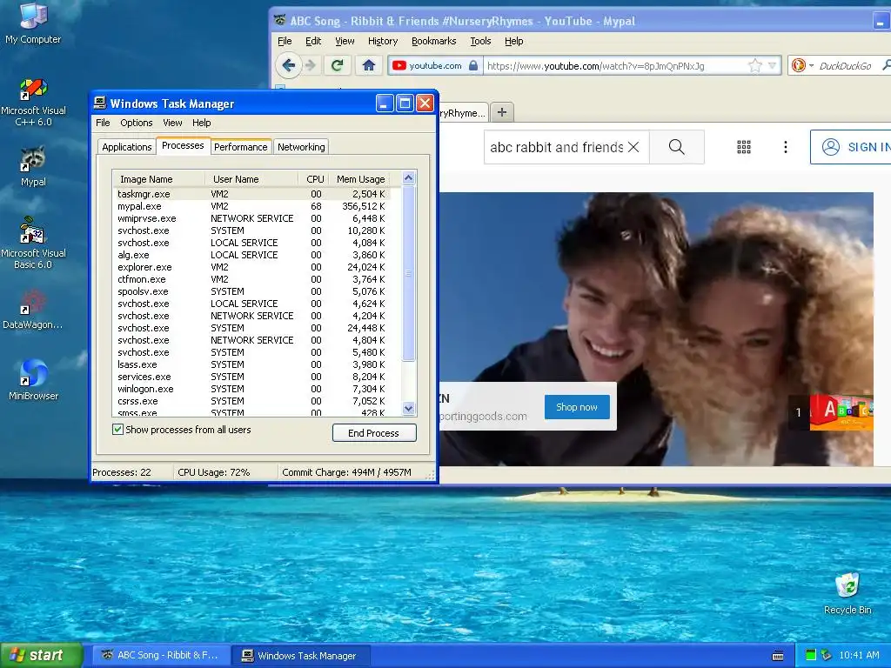
Task: Click the scroll down arrow in process list
Action: pos(409,408)
